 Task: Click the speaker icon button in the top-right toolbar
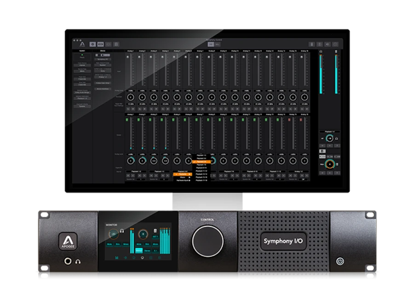(328, 44)
